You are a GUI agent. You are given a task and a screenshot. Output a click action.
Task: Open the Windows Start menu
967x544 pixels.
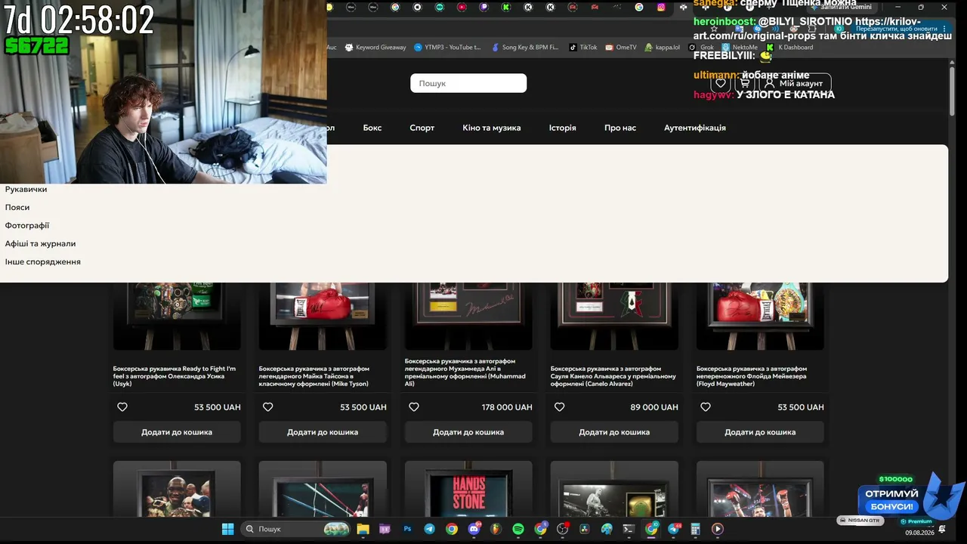[x=227, y=529]
